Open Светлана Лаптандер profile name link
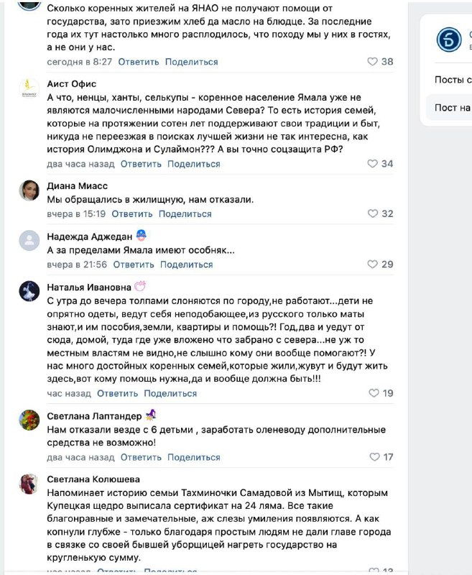This screenshot has width=472, height=575. [94, 416]
